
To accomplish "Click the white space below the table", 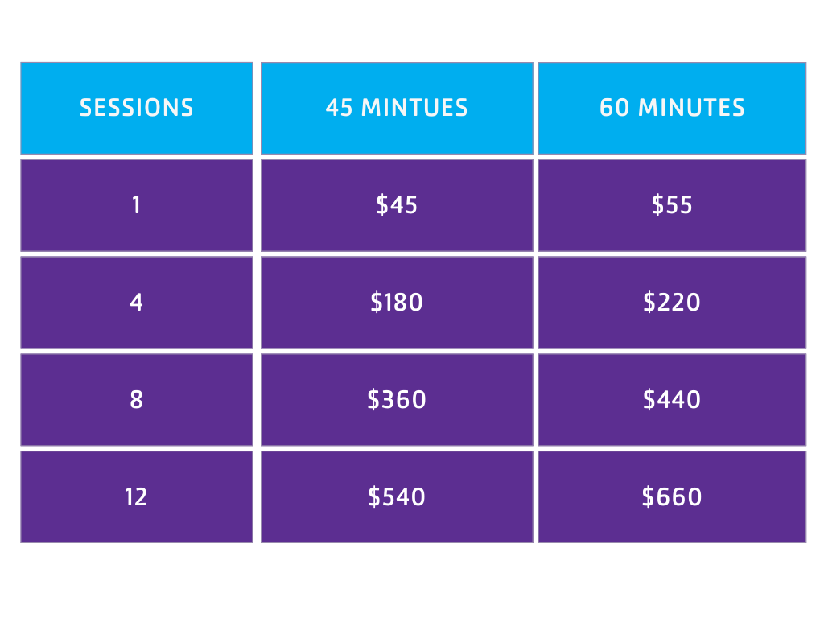I will tap(412, 581).
